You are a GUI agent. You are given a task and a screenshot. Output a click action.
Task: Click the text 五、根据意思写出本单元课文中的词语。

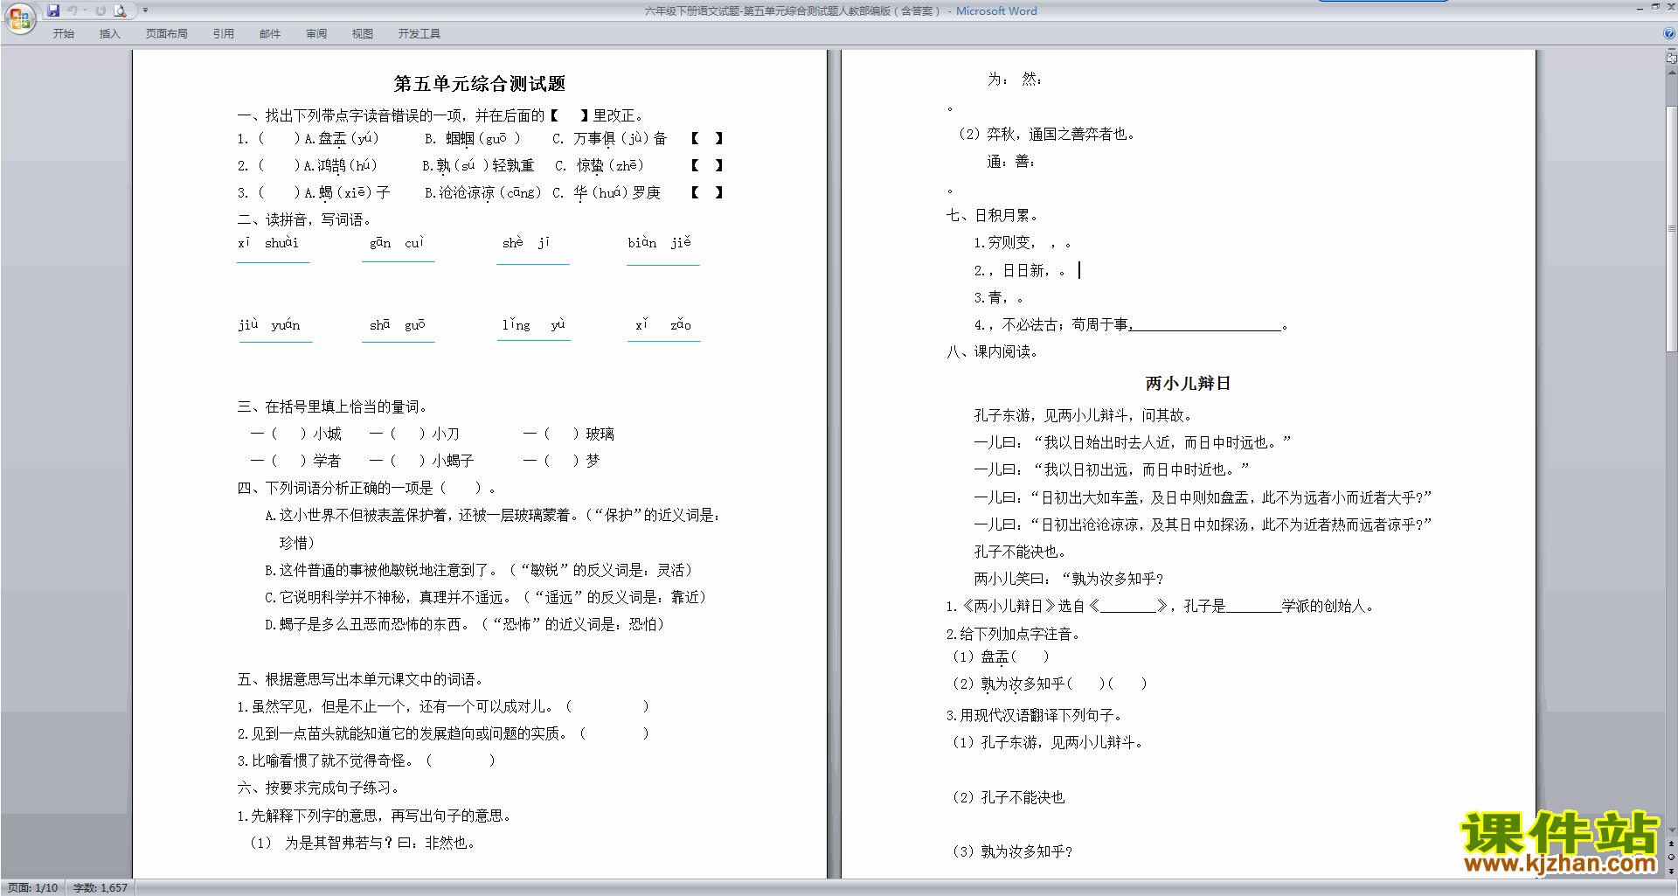pyautogui.click(x=360, y=679)
